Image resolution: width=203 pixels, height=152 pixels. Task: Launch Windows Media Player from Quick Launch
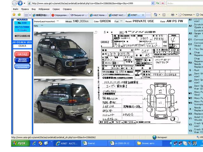[40, 143]
